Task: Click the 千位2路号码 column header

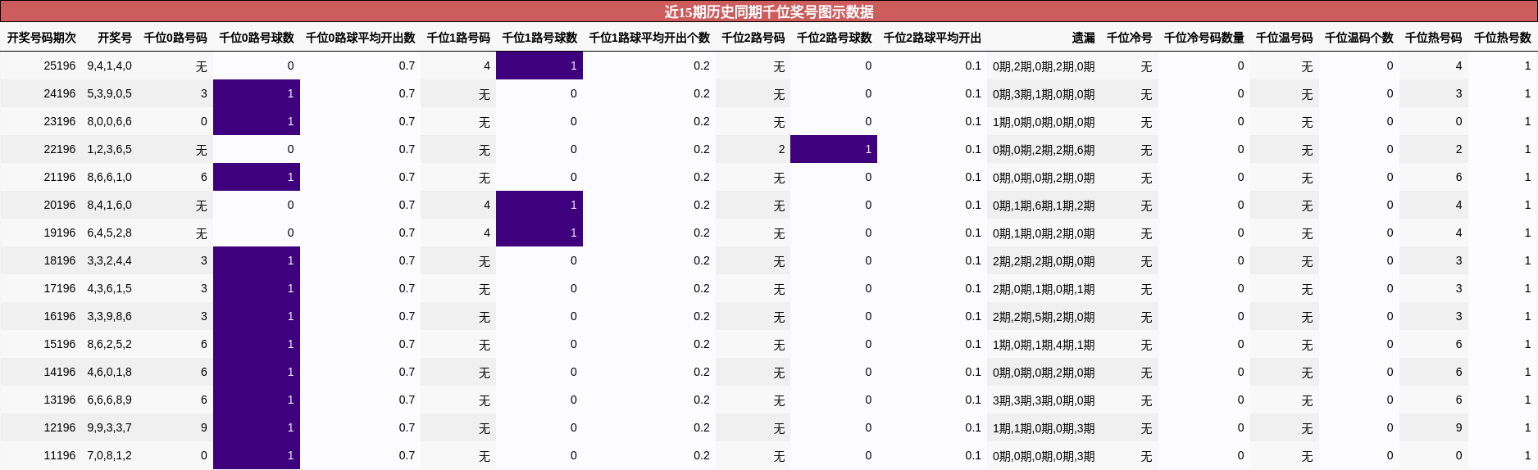Action: click(753, 38)
